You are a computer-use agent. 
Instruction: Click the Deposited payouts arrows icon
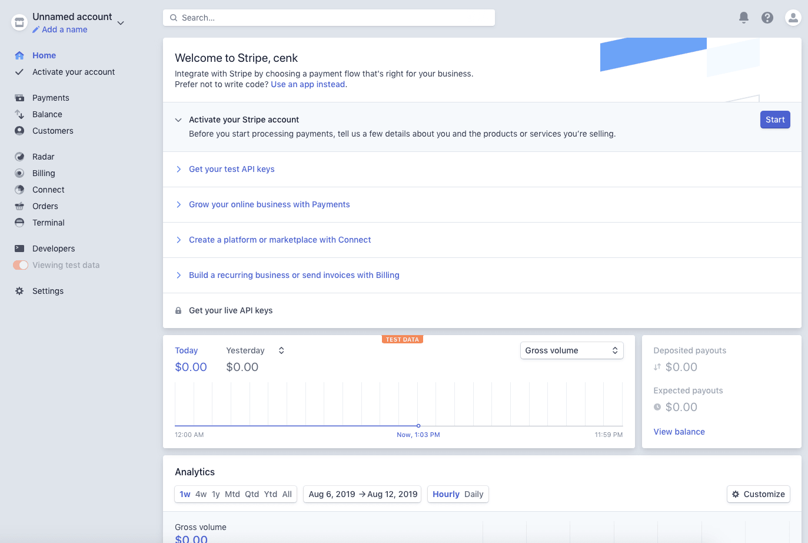(x=657, y=367)
